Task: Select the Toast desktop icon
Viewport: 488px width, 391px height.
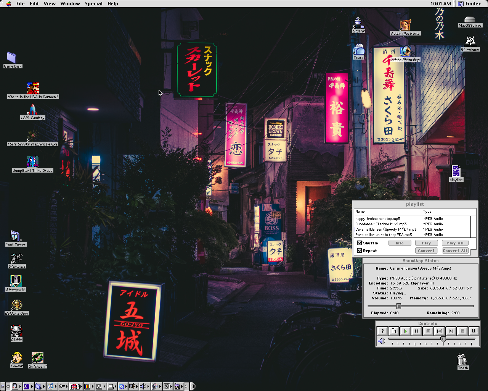Action: point(359,52)
